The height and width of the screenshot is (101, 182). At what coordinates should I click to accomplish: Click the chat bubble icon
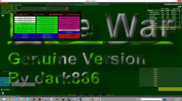click(3, 15)
